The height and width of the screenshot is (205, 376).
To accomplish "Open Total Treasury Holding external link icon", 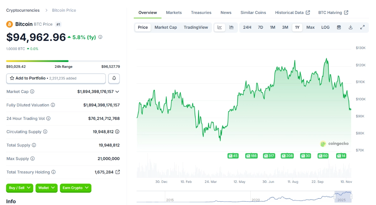I will pos(118,172).
